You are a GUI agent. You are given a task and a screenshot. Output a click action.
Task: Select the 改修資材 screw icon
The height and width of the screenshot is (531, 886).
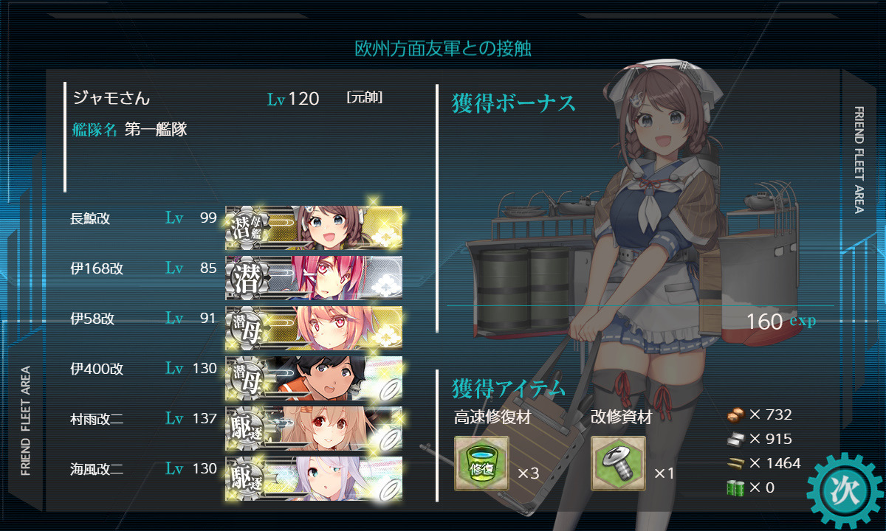[x=618, y=463]
